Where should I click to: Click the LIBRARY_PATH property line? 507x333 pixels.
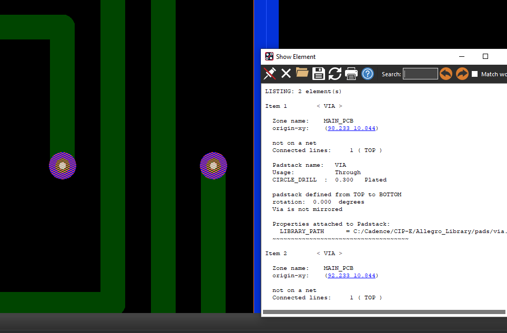click(x=393, y=231)
